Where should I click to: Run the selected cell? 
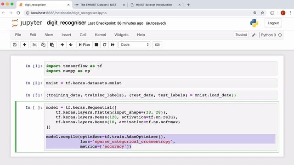pos(85,45)
